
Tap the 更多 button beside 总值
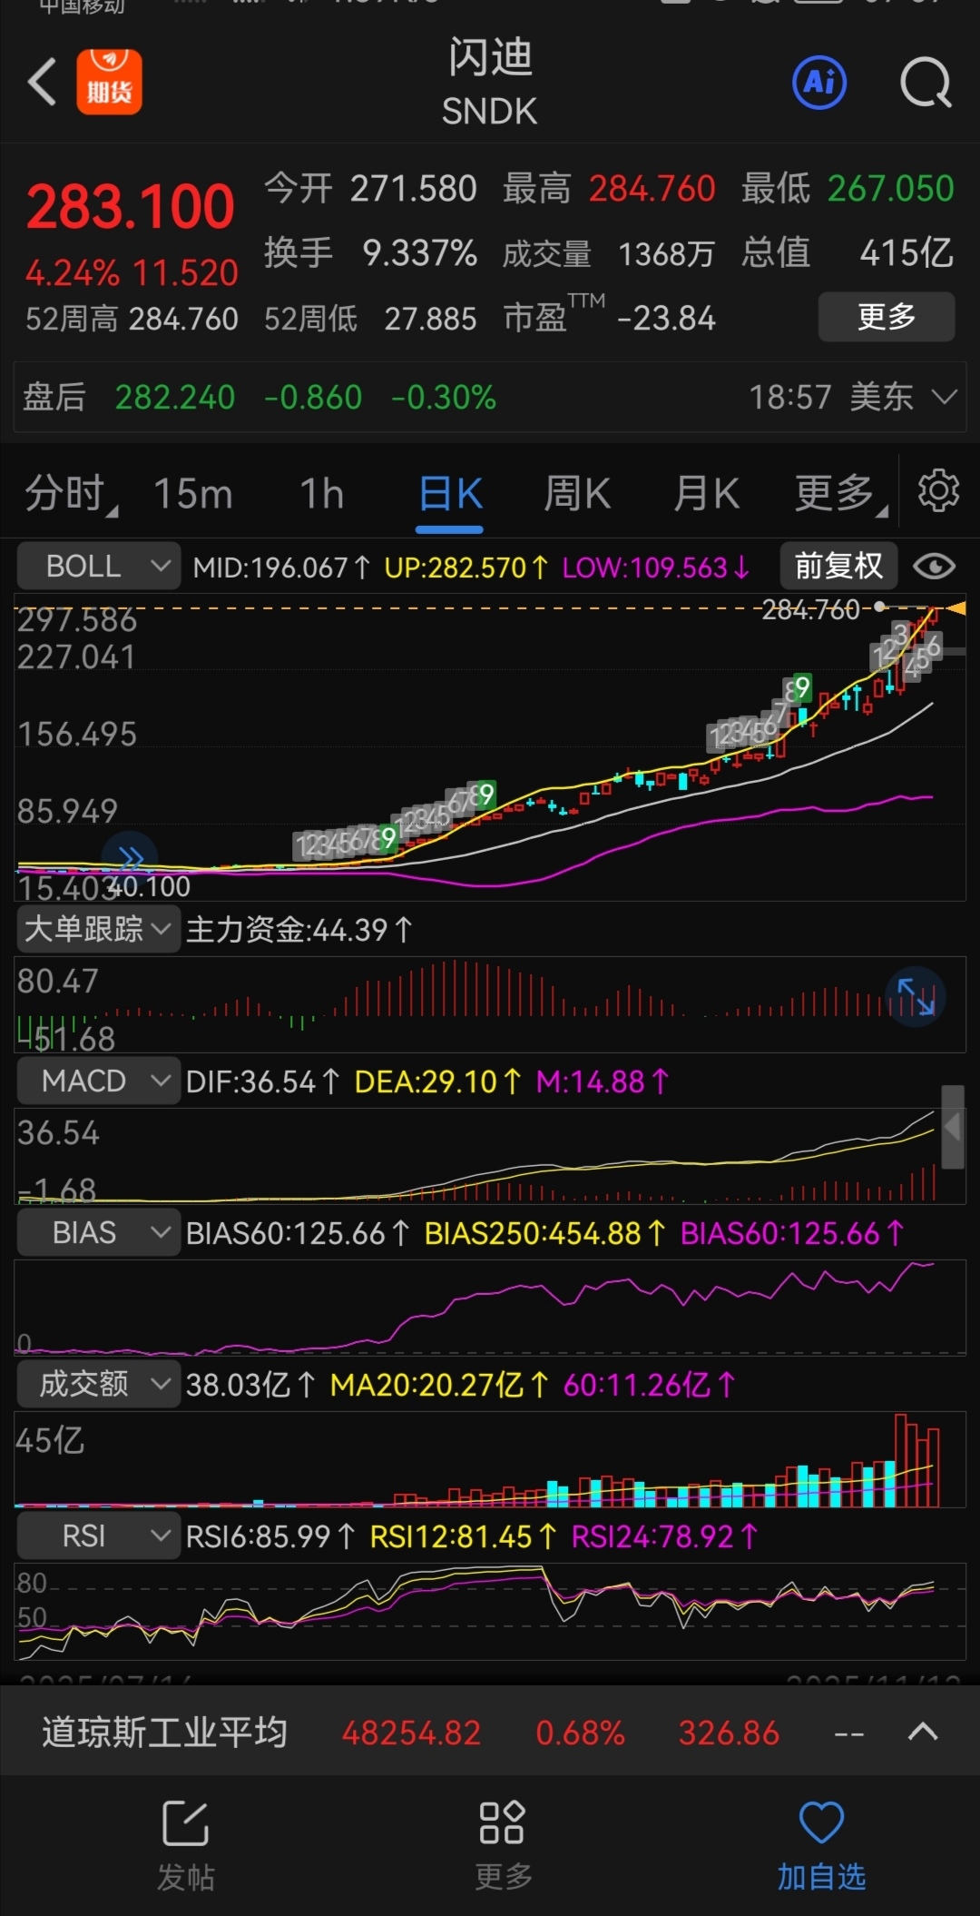[887, 317]
